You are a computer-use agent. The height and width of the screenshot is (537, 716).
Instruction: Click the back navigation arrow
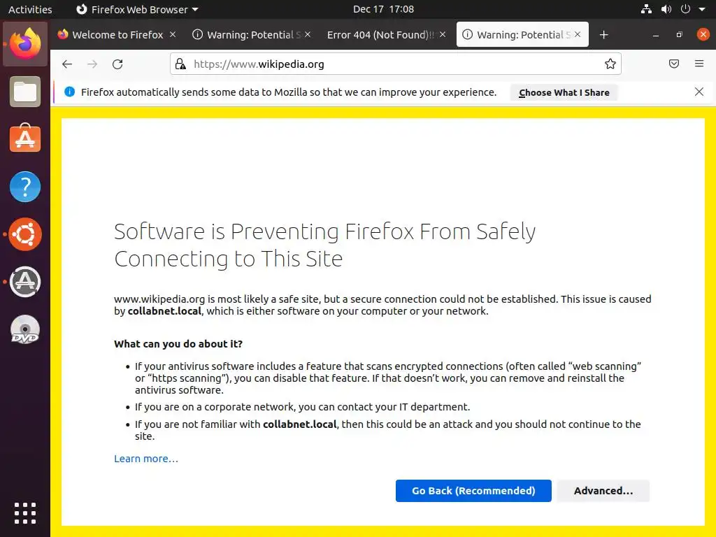(x=67, y=64)
